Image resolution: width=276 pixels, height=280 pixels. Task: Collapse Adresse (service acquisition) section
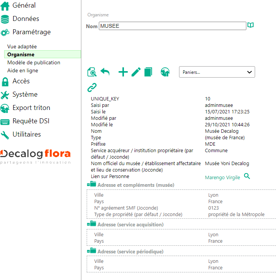(92, 224)
